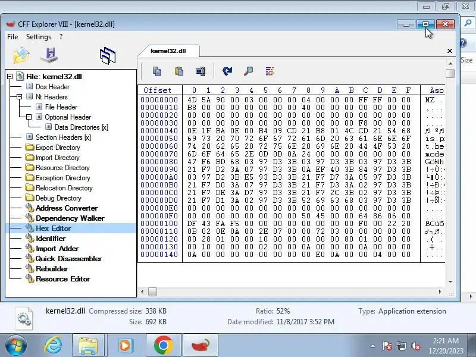This screenshot has height=357, width=476.
Task: Click offset row 00000000
Action: [x=159, y=100]
